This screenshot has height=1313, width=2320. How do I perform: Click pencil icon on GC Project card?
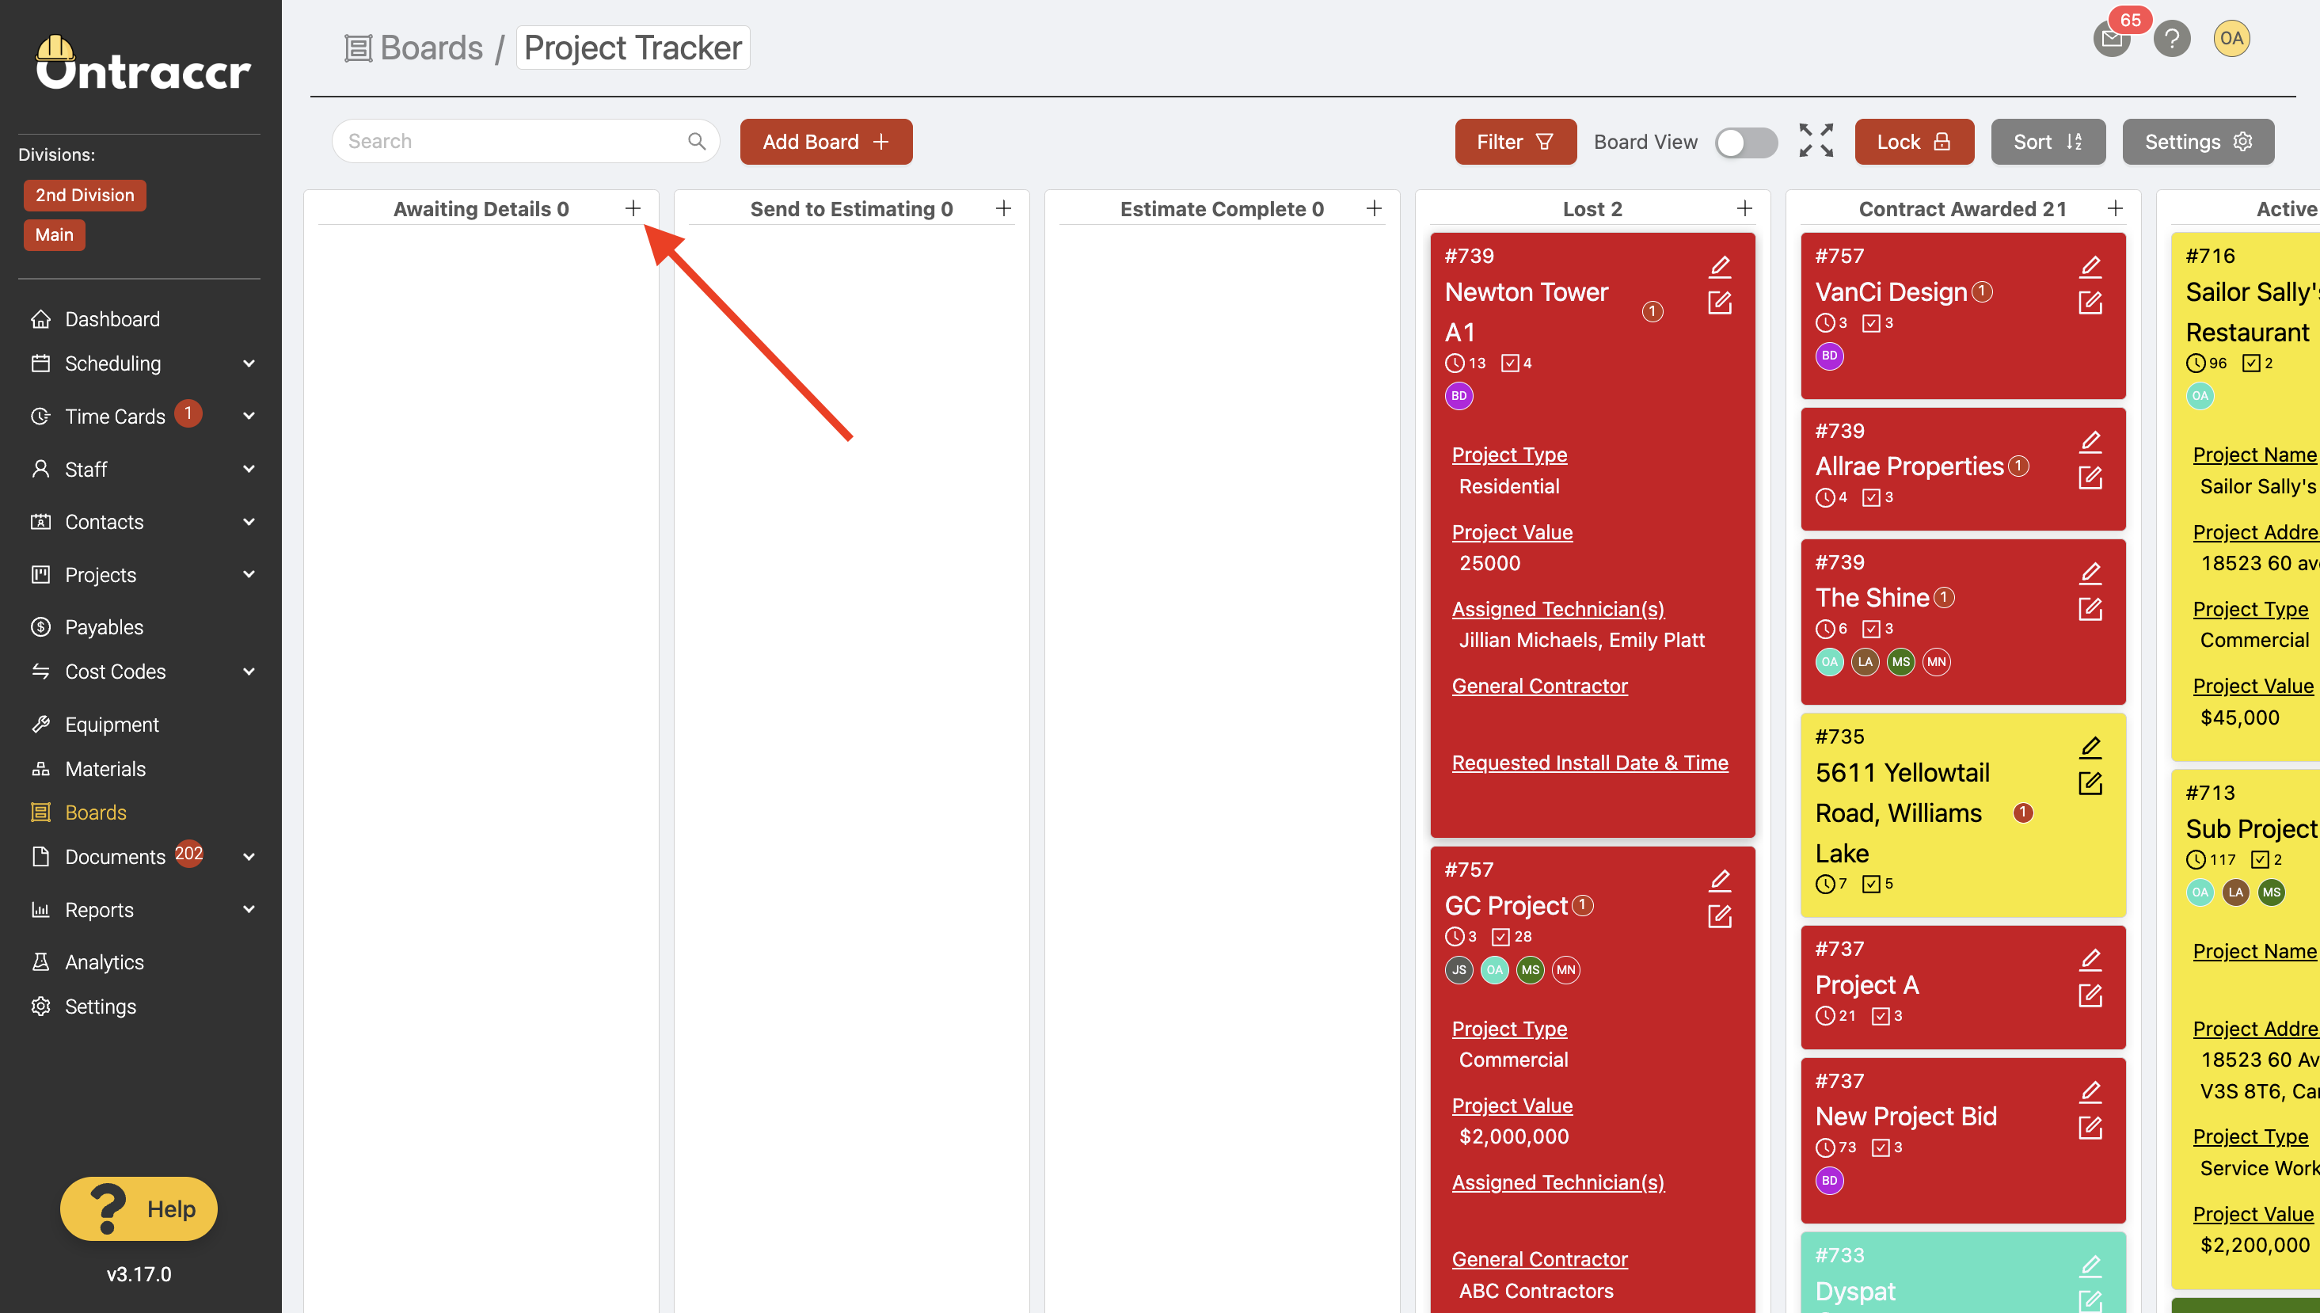[x=1720, y=880]
